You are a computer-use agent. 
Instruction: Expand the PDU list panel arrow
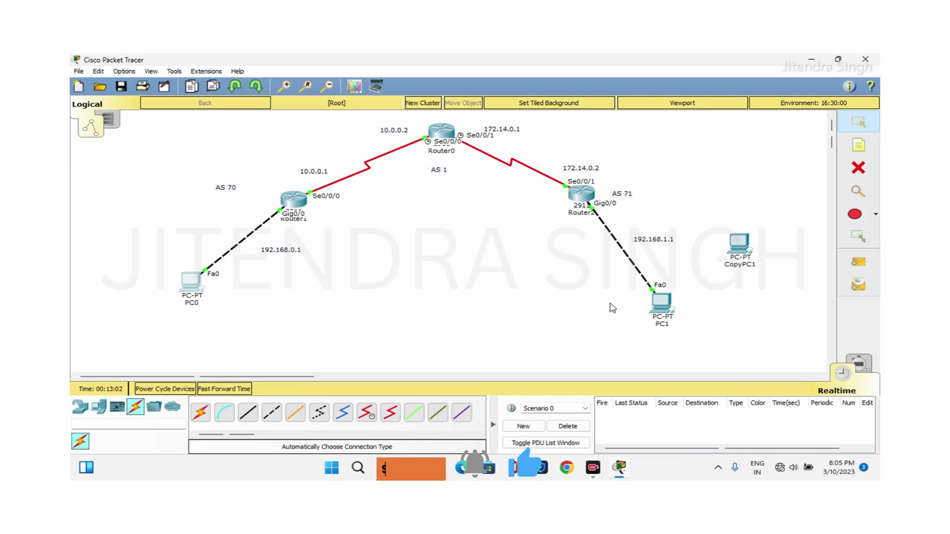(493, 424)
